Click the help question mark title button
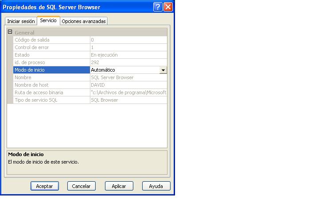 (158, 7)
